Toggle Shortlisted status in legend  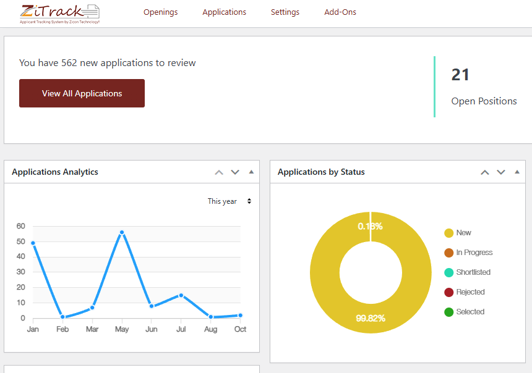tap(467, 272)
